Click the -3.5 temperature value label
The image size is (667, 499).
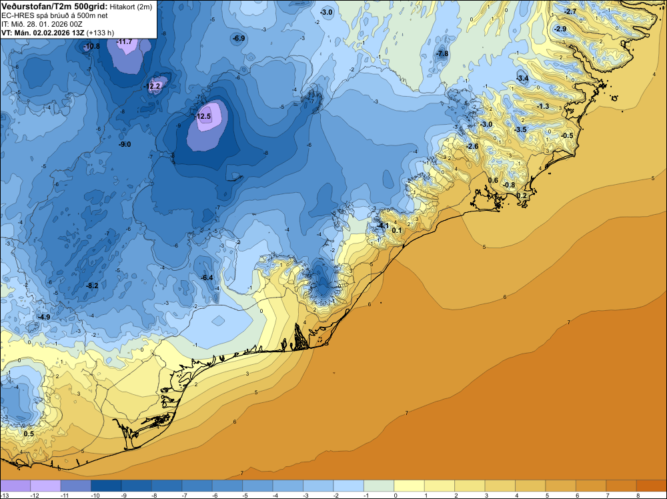pos(521,129)
